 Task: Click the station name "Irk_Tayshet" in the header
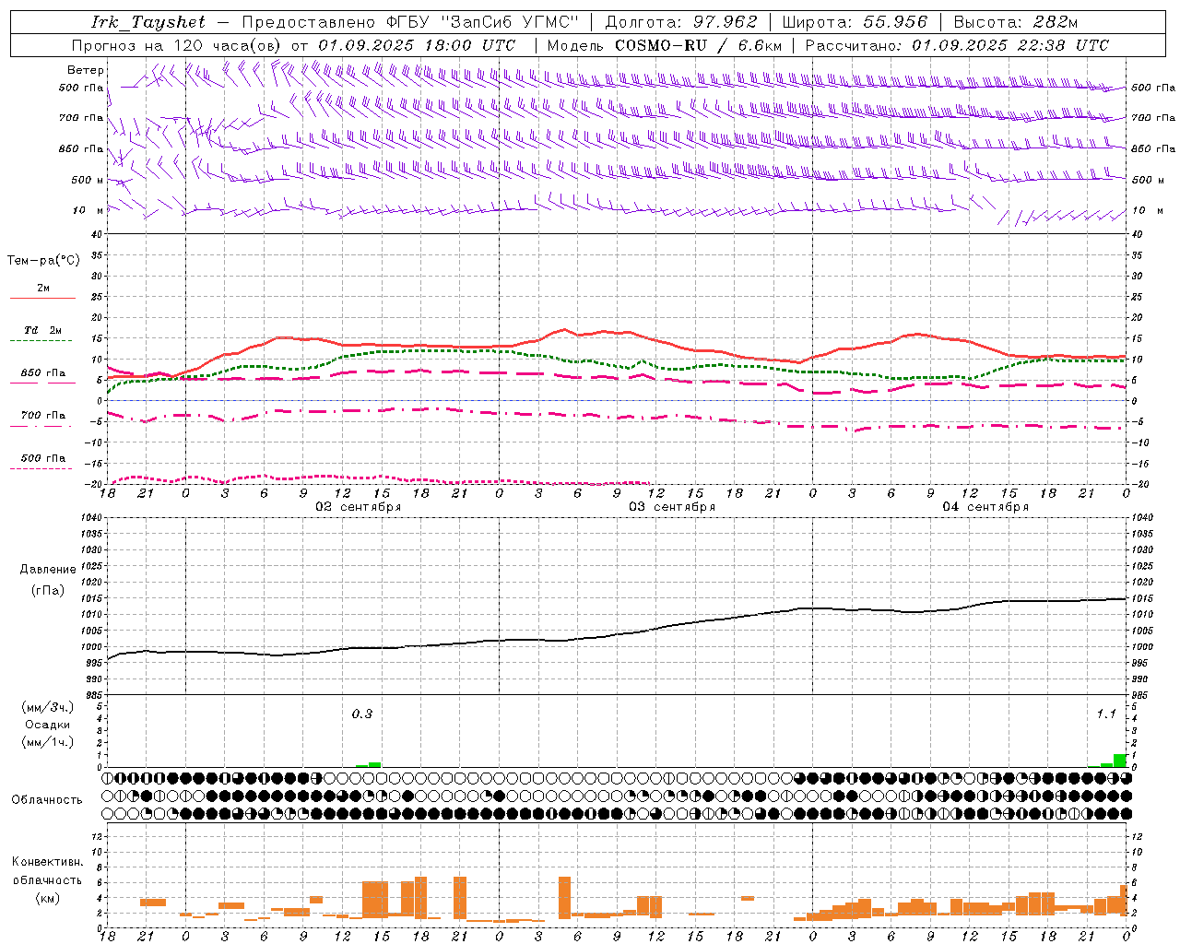(x=148, y=22)
